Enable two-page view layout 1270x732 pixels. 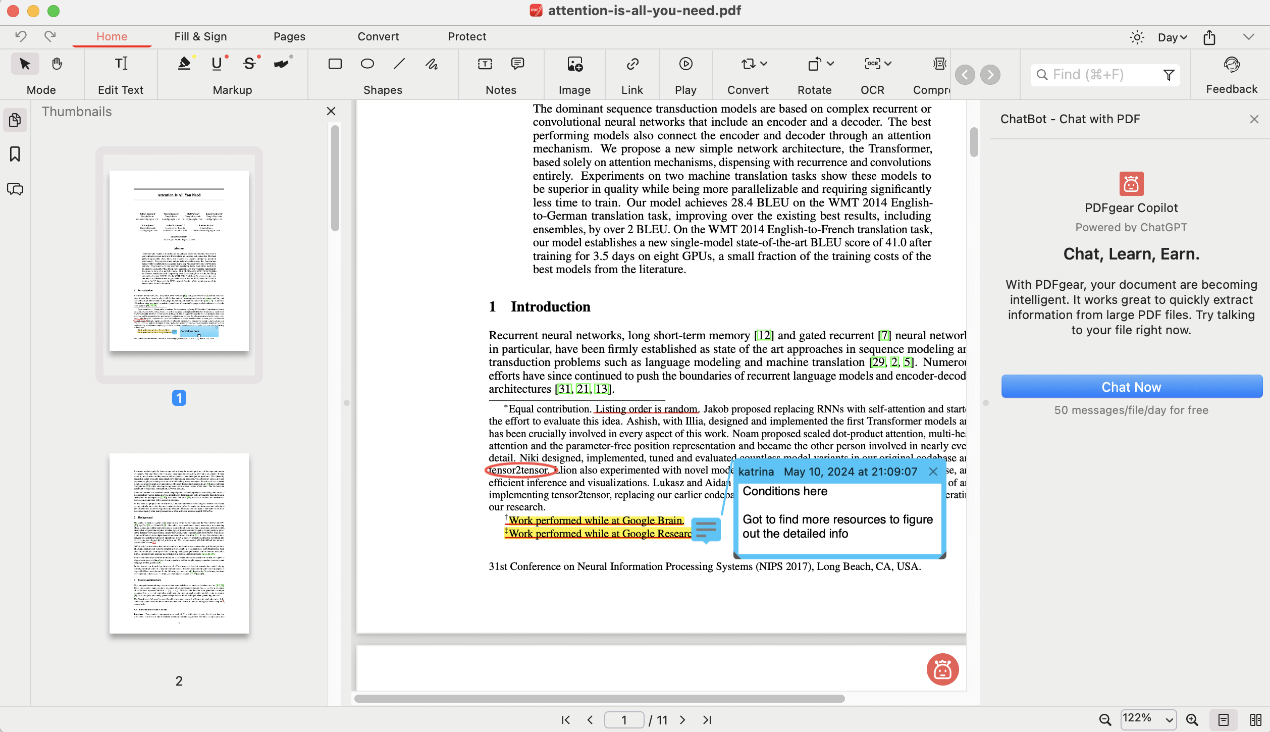(x=1256, y=720)
